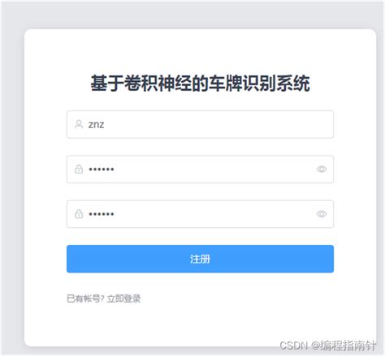
Task: Focus the username field containing znz
Action: 200,124
